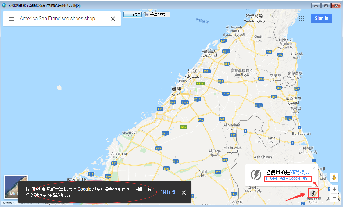343x207 pixels.
Task: Click the E87 road shield
Action: (x=269, y=52)
